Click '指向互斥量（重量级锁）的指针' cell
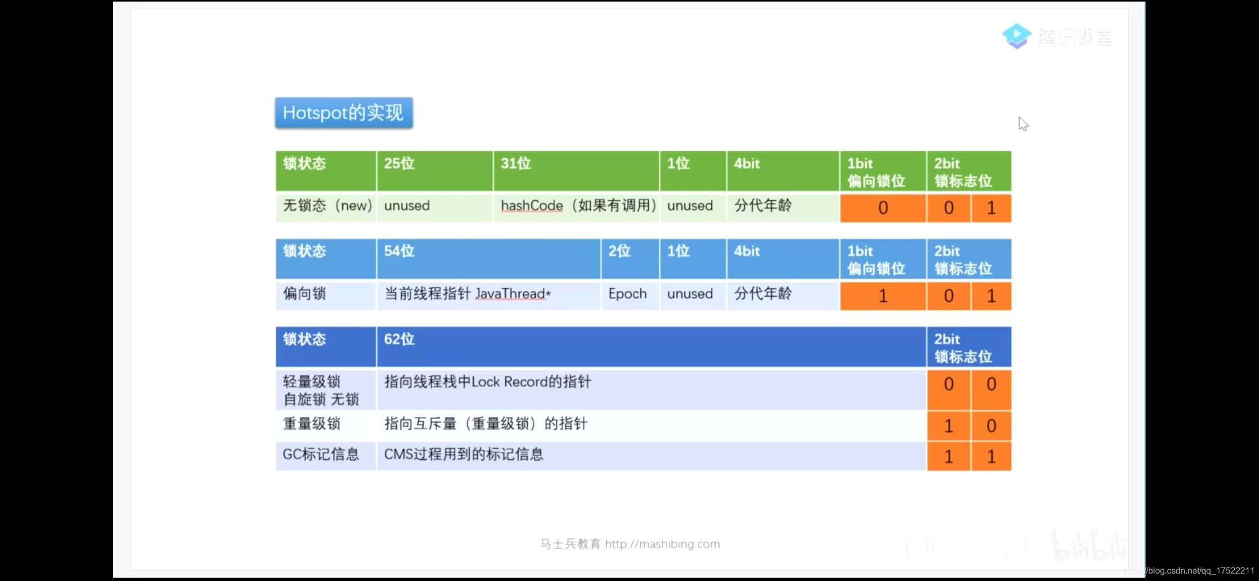1259x581 pixels. [652, 426]
